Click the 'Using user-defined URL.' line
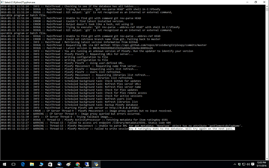Screen dimensions: 269x168 click(62, 63)
